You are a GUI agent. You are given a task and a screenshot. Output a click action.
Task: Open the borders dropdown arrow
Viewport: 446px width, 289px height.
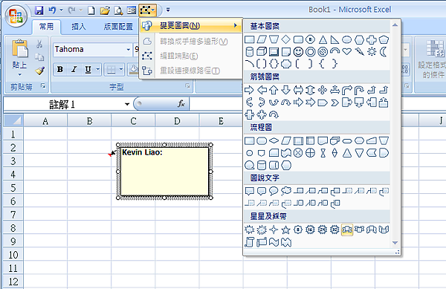pyautogui.click(x=121, y=69)
